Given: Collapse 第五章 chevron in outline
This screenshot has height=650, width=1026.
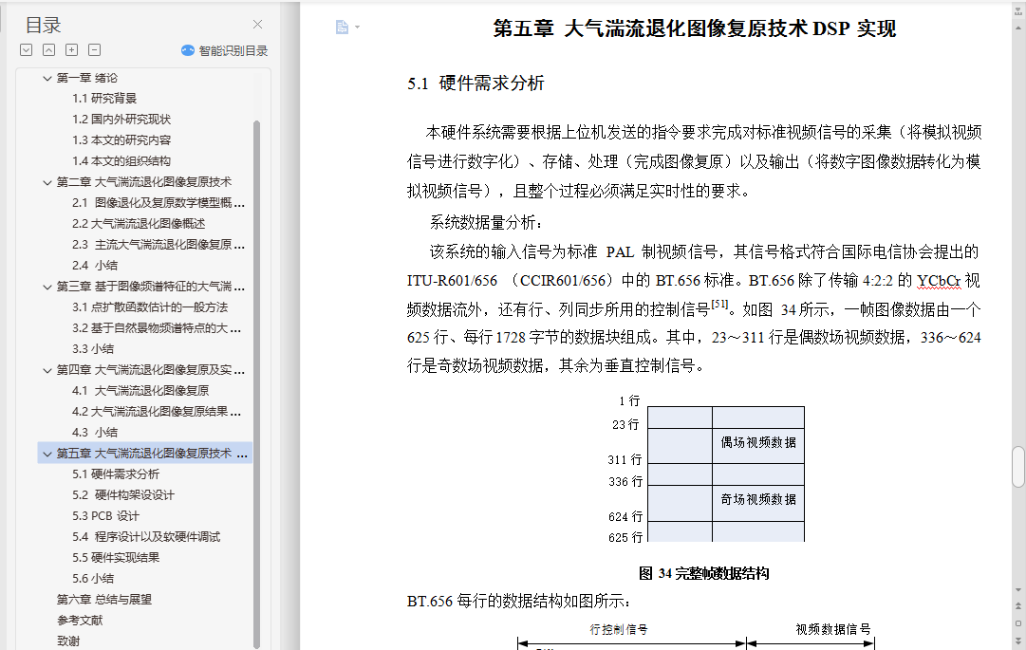Looking at the screenshot, I should (x=47, y=454).
